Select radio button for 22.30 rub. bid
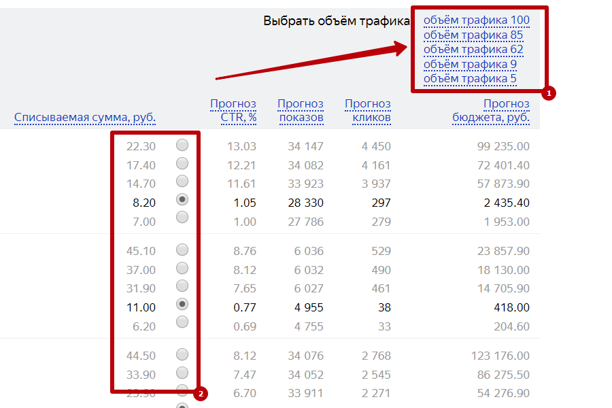This screenshot has height=408, width=612. coord(182,145)
